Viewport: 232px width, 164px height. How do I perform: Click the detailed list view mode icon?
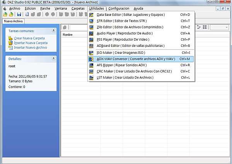point(205,27)
